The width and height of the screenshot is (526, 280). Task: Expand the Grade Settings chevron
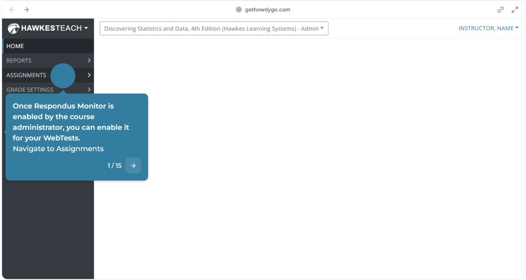(89, 90)
